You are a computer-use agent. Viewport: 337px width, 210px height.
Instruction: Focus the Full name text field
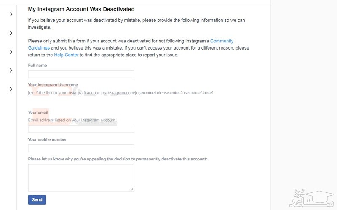pyautogui.click(x=81, y=74)
